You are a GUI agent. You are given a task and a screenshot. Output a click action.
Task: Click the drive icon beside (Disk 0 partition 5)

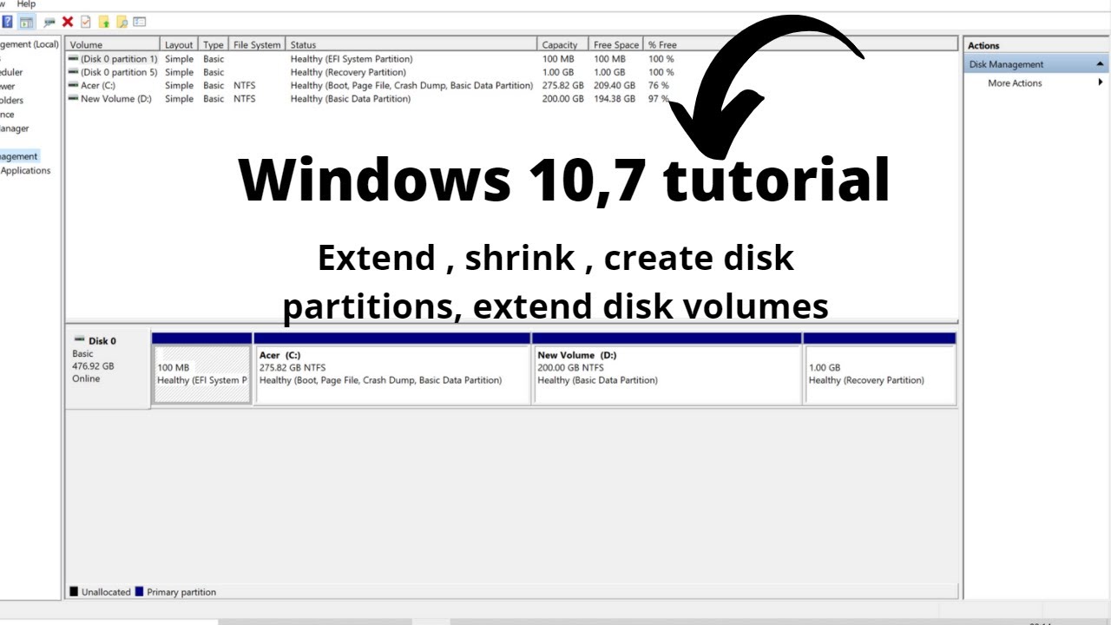(73, 72)
